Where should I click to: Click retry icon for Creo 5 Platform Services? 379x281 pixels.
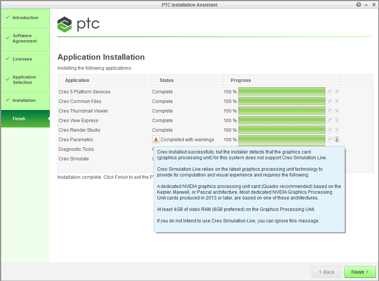coord(330,91)
